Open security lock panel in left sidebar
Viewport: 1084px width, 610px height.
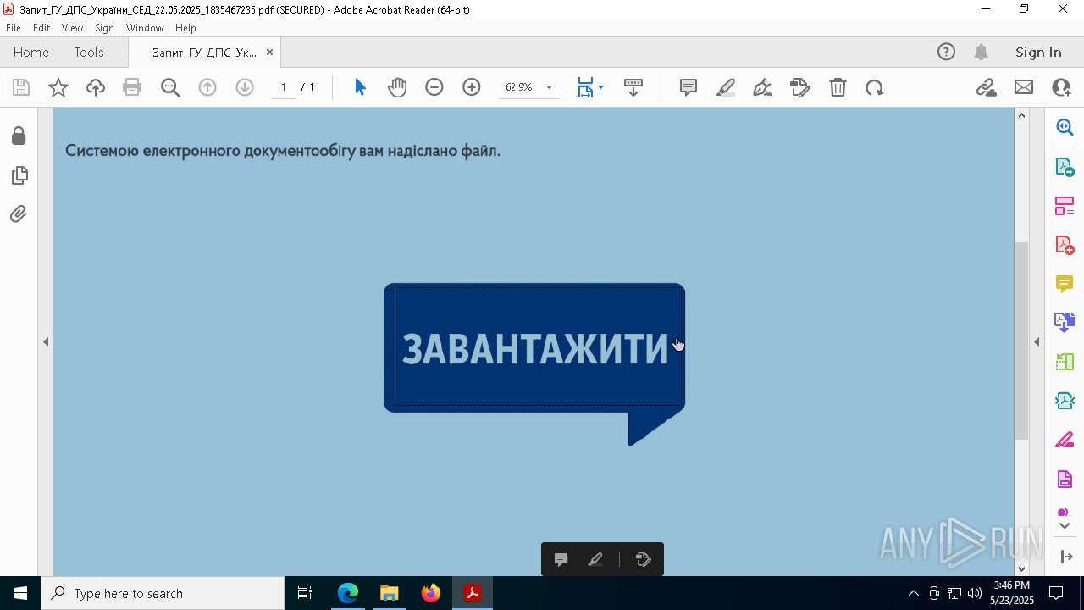click(19, 136)
